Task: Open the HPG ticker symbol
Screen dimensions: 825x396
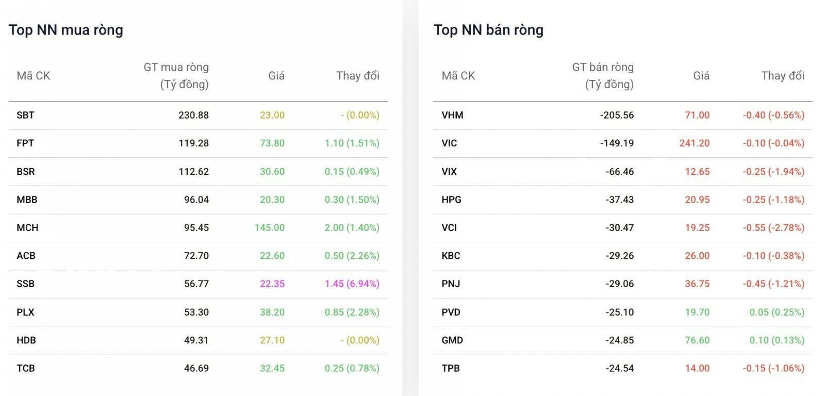Action: pos(451,200)
